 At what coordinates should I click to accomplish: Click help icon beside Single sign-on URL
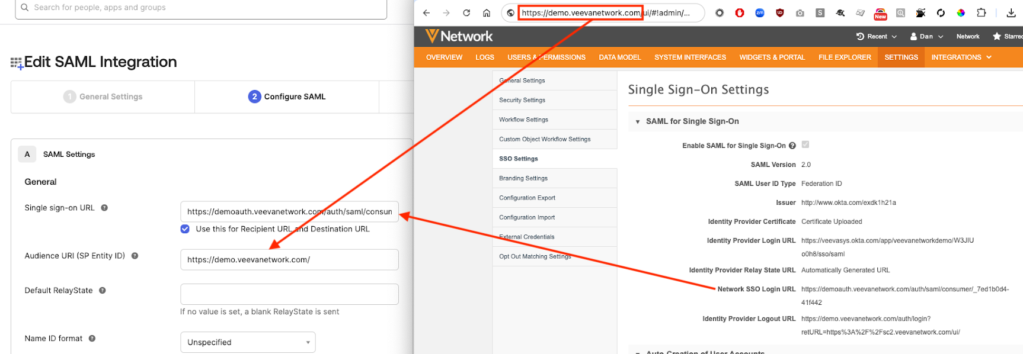click(x=104, y=208)
